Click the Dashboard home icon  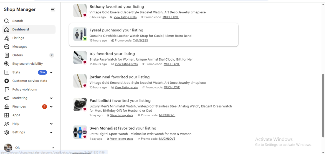pos(7,29)
